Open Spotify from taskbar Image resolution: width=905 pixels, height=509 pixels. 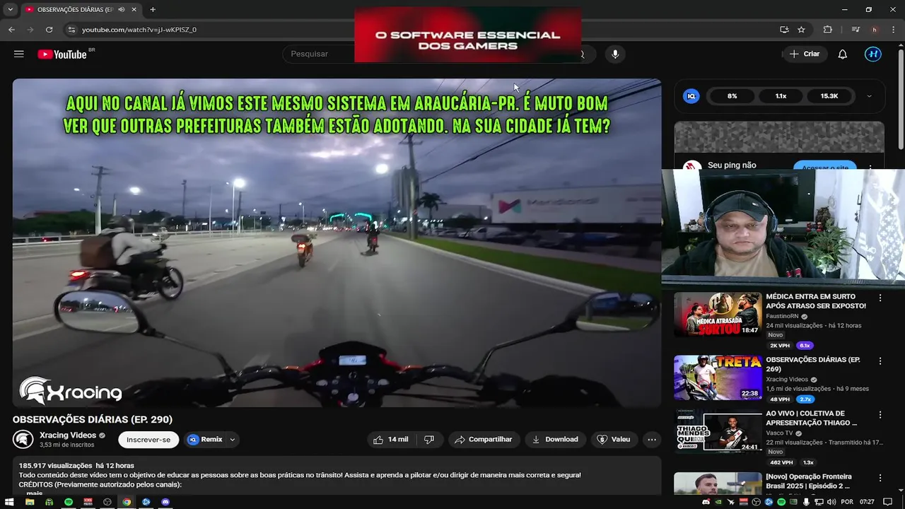point(69,502)
